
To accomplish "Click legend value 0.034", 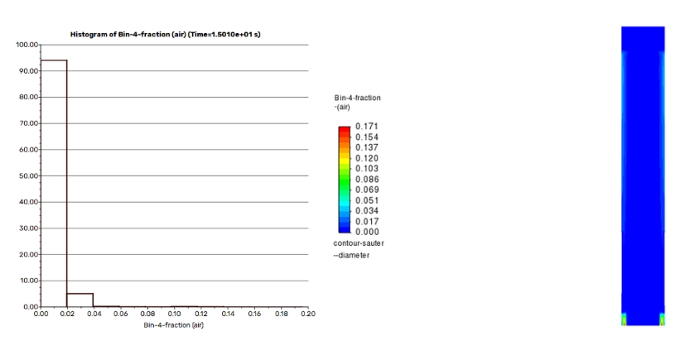I will (367, 211).
